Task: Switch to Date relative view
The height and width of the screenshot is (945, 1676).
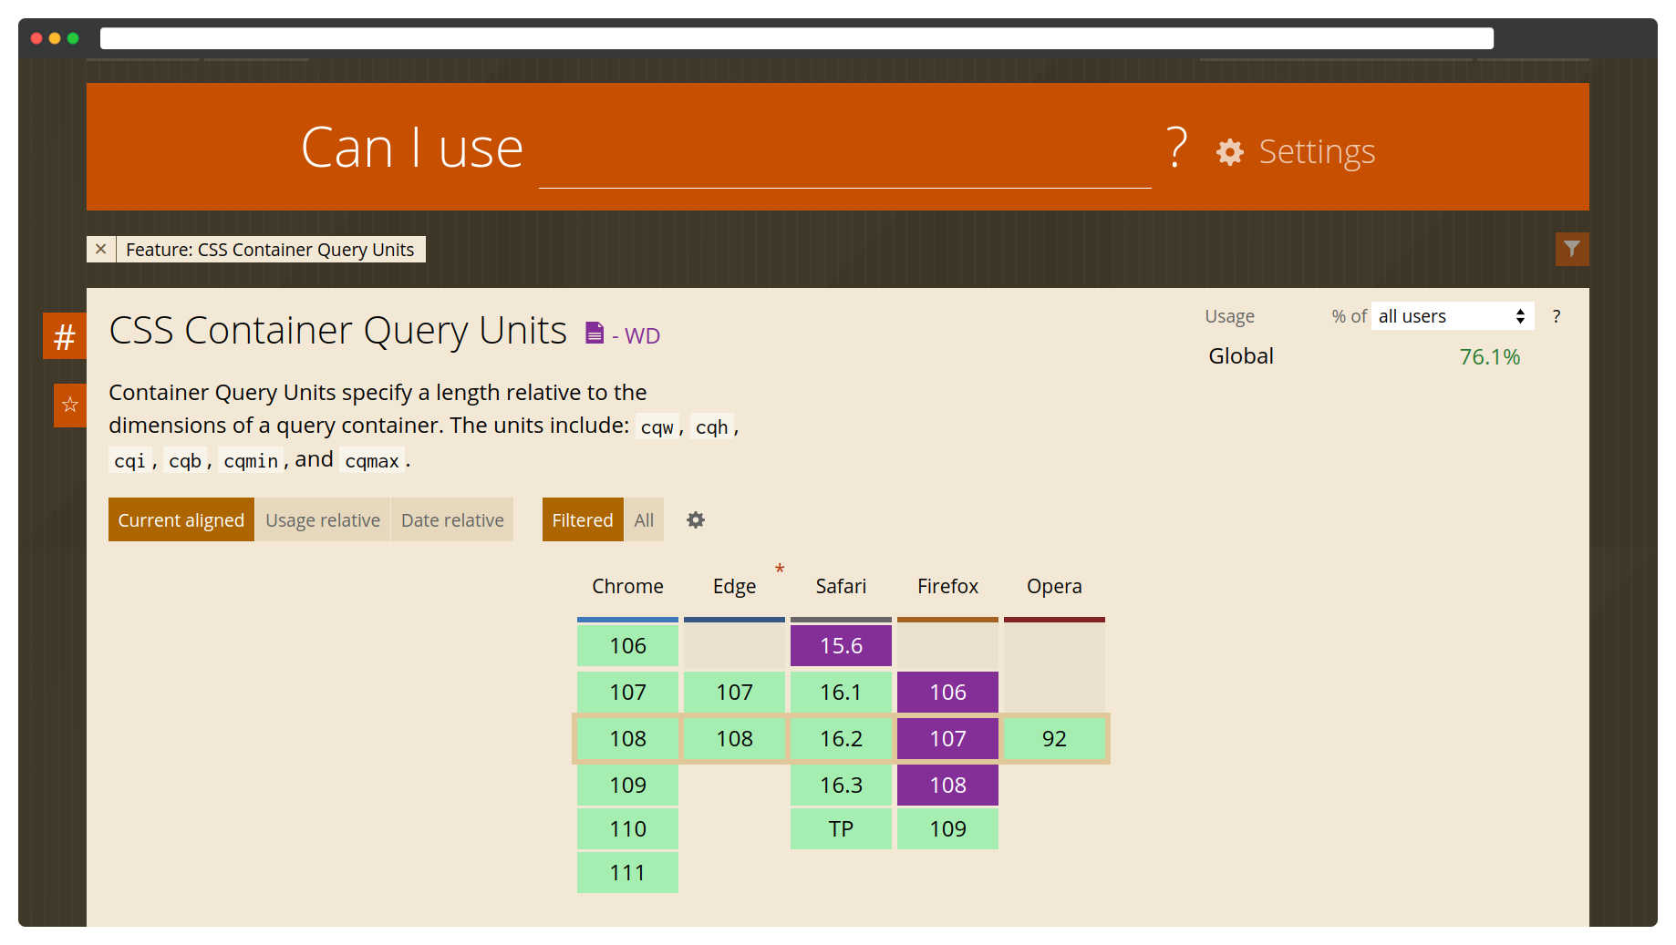Action: click(451, 519)
